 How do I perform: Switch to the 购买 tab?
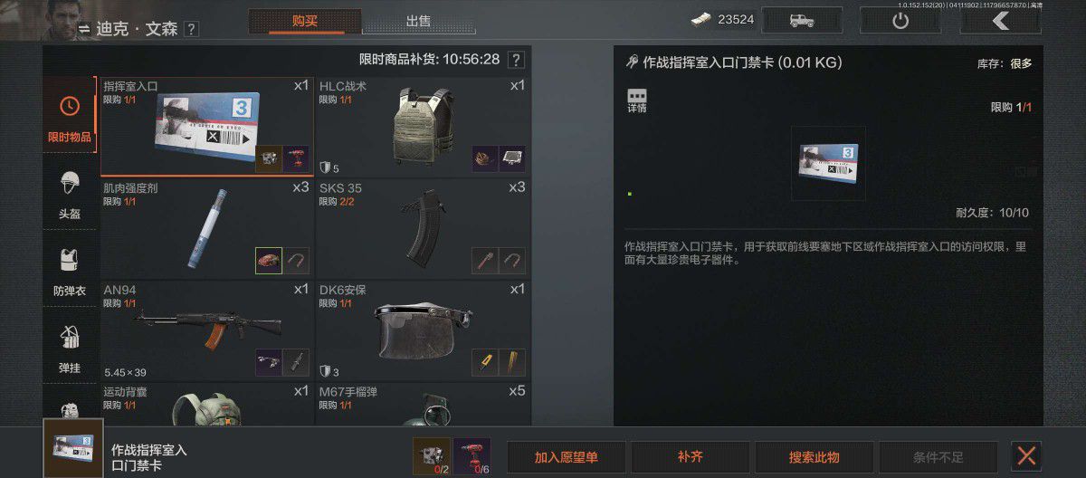pyautogui.click(x=305, y=21)
